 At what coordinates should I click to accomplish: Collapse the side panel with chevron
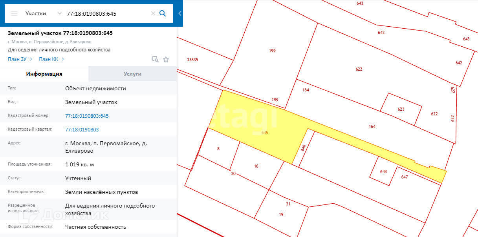(x=180, y=13)
